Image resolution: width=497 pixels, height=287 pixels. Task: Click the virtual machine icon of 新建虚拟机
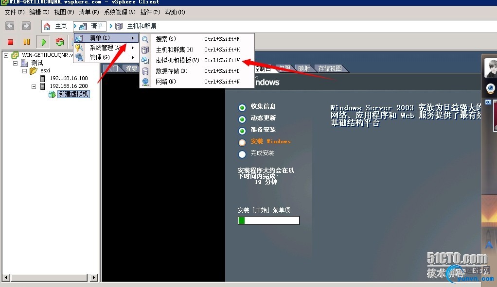tap(52, 94)
